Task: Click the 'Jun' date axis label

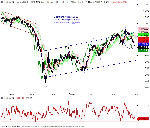Action: point(91,95)
